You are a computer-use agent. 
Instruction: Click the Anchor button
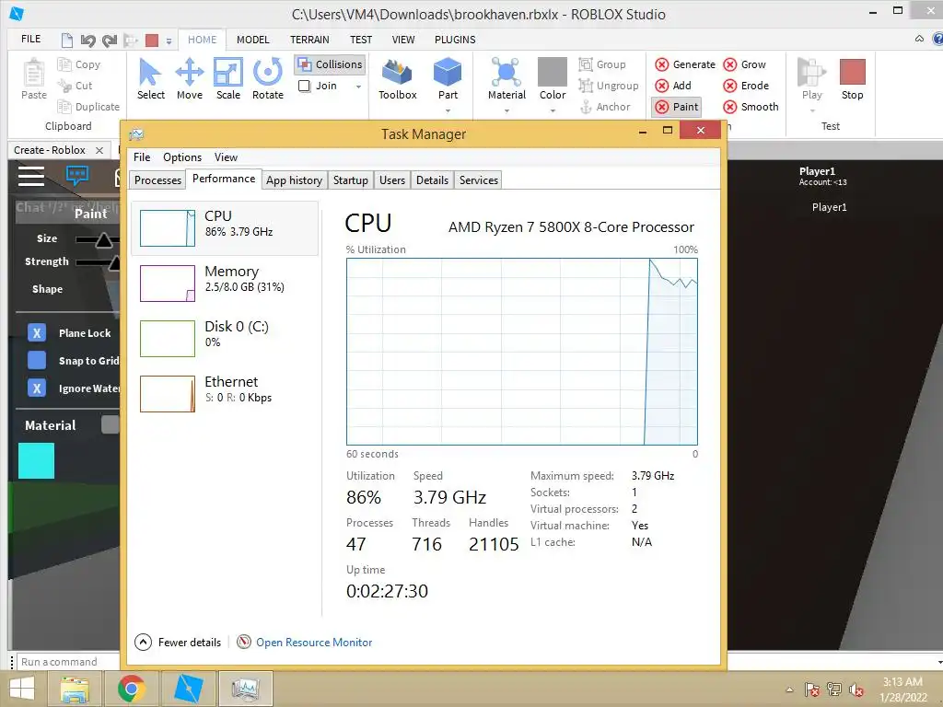click(604, 107)
